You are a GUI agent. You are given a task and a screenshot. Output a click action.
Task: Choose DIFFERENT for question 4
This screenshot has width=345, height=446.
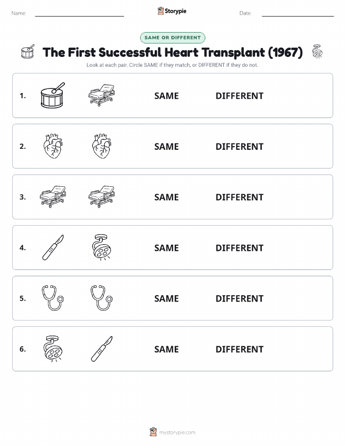(239, 248)
